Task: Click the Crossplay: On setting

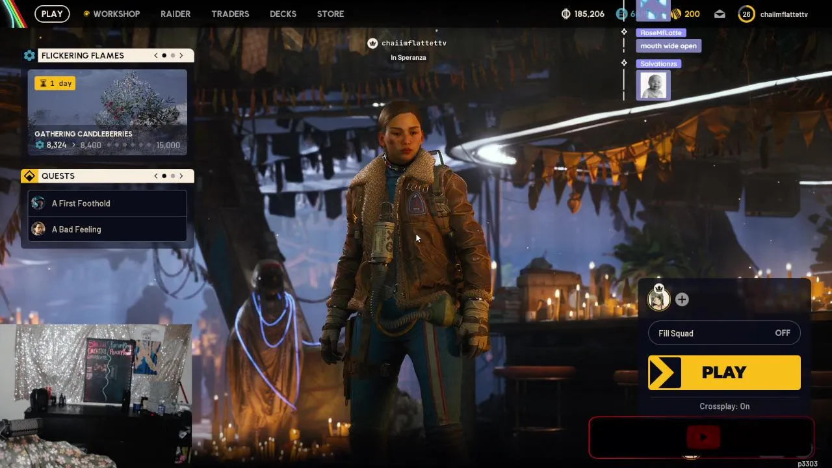Action: click(724, 406)
